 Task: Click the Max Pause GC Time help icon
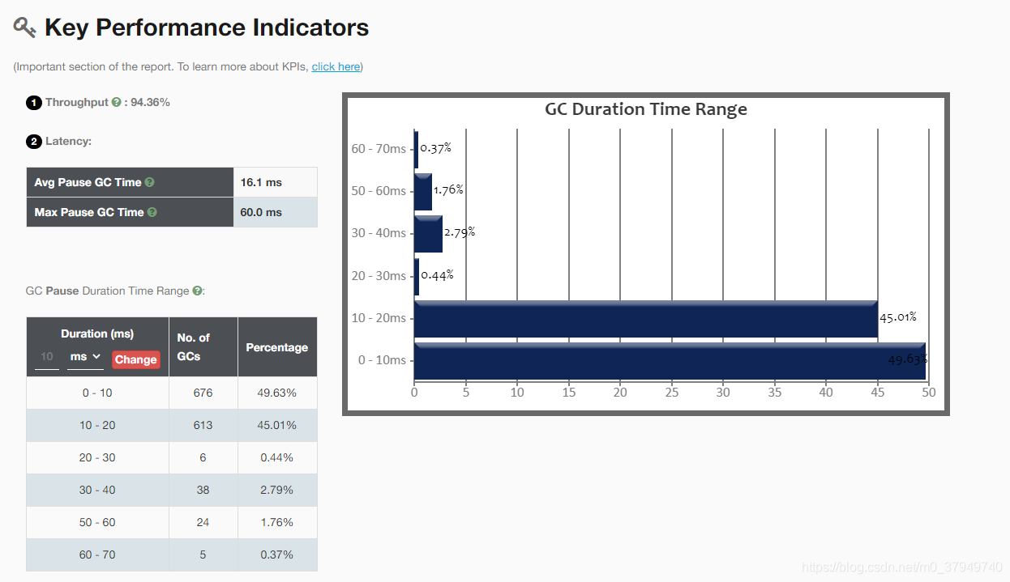(x=152, y=212)
